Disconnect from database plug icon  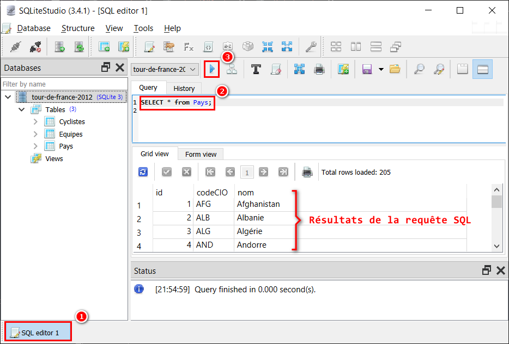(35, 47)
